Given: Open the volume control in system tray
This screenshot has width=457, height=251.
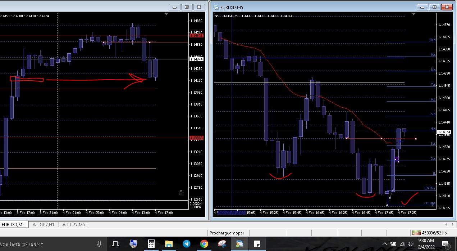Looking at the screenshot, I should pyautogui.click(x=410, y=244).
